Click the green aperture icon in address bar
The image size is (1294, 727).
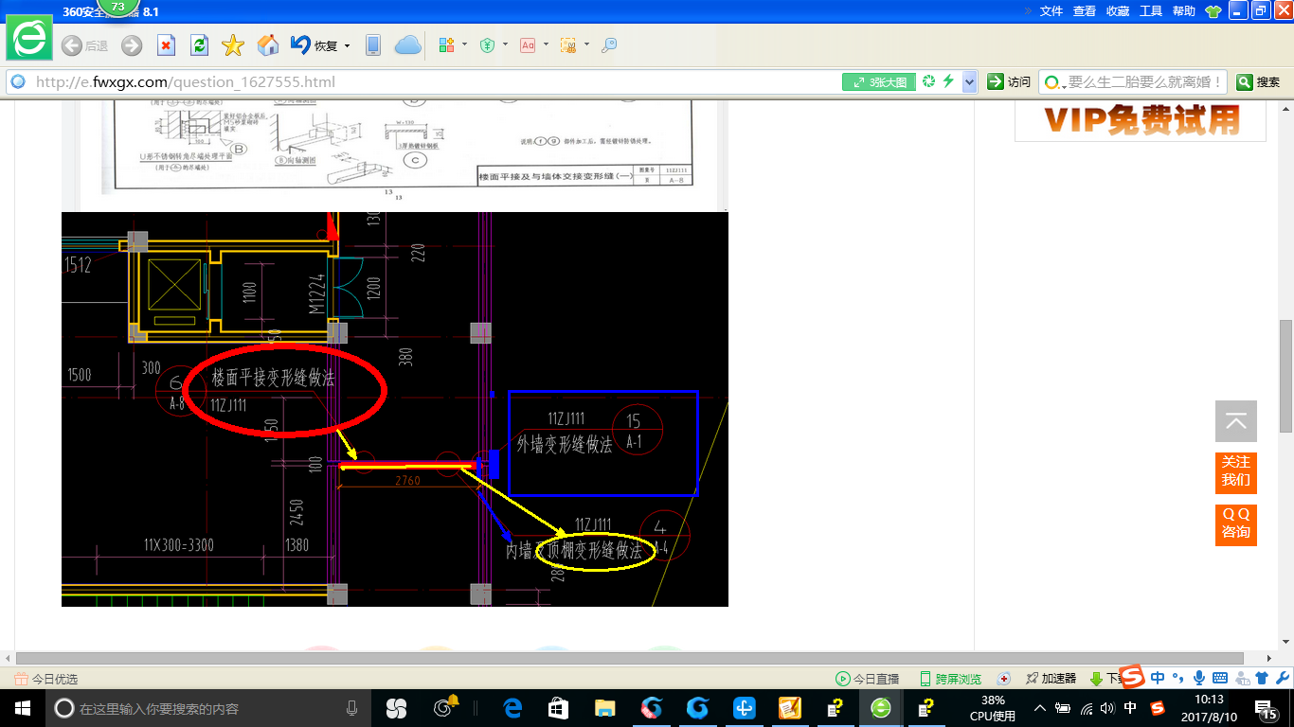click(929, 82)
